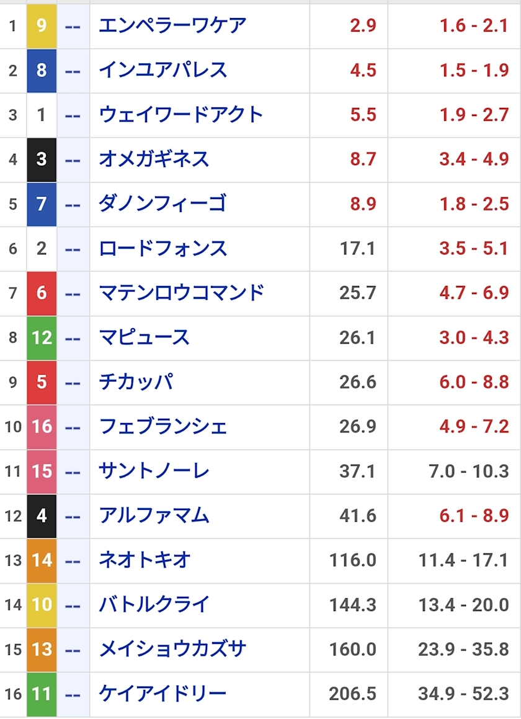521x719 pixels.
Task: View ロードフォンス horse details
Action: tap(163, 249)
